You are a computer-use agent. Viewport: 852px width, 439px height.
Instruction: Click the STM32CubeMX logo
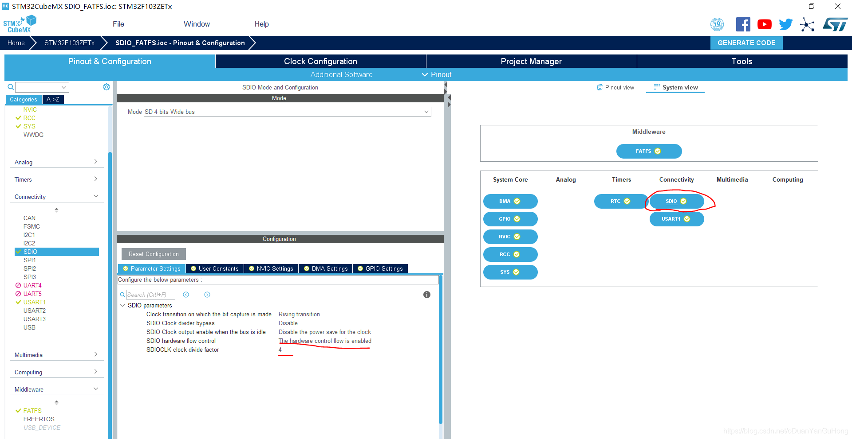click(x=20, y=24)
